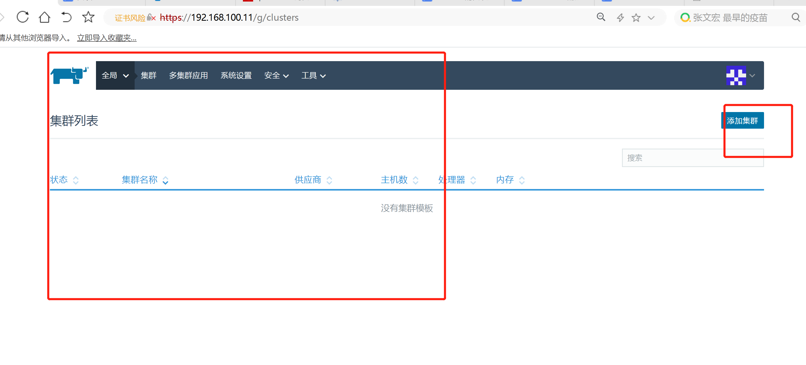The image size is (806, 365).
Task: Expand the 安全 menu
Action: [276, 75]
